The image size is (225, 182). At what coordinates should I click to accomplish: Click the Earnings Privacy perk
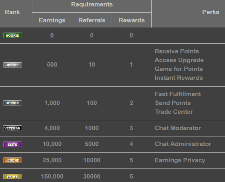tap(180, 160)
